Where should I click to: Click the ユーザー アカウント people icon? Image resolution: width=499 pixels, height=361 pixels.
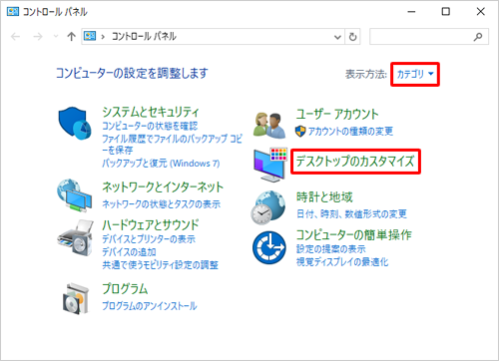(x=269, y=126)
